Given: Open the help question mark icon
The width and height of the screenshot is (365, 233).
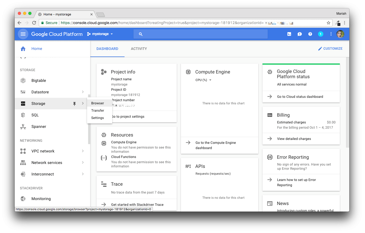Looking at the screenshot, I should [310, 34].
